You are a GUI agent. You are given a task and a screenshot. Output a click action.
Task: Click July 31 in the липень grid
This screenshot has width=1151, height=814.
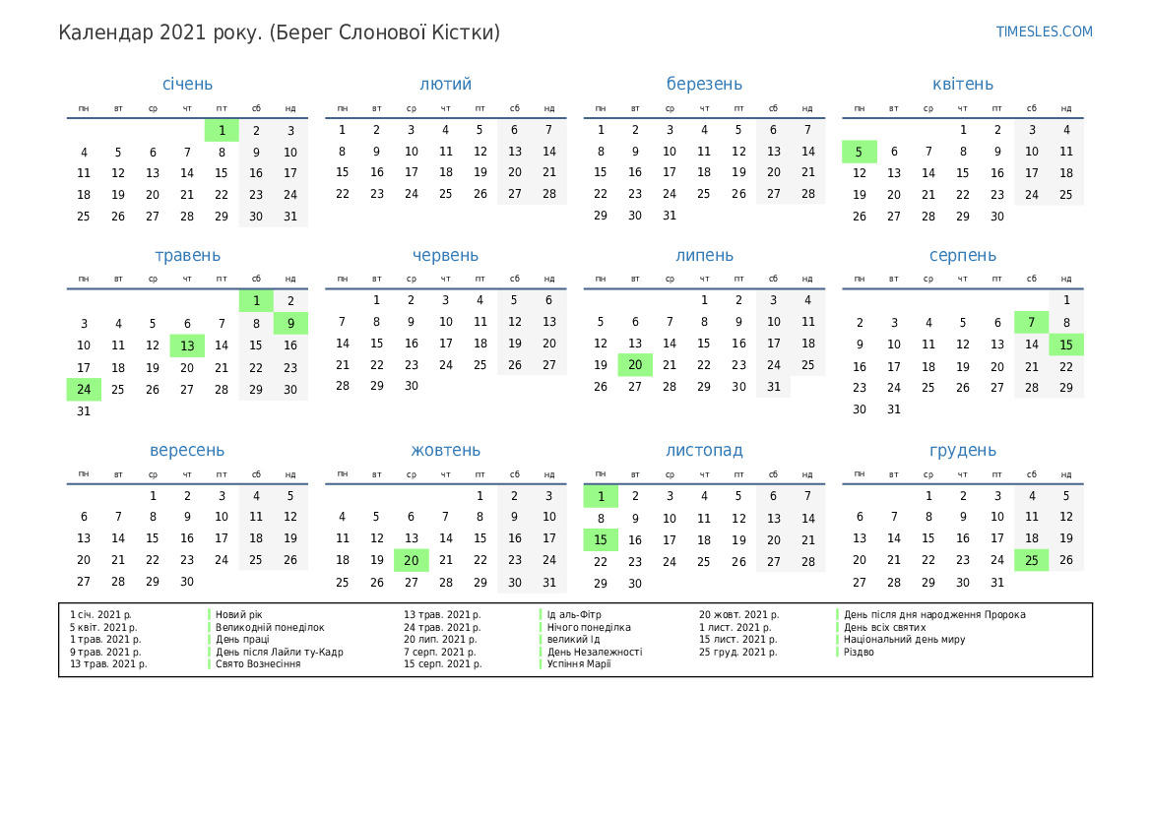(x=774, y=387)
